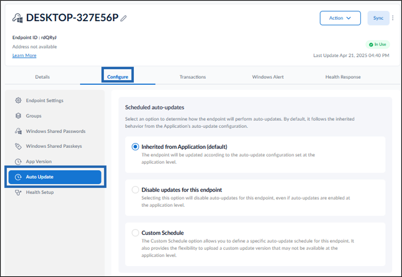The image size is (402, 277).
Task: Click the Health Setup stethoscope icon
Action: (18, 192)
